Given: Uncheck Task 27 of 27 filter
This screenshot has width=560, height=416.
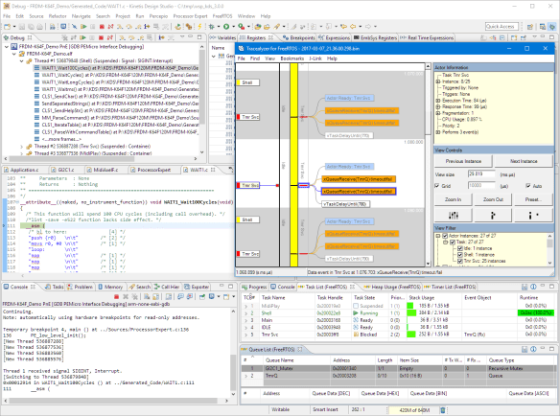Looking at the screenshot, I should point(453,243).
